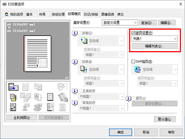185x139 pixels.
Task: Confirm with the 确定 button
Action: pos(121,132)
